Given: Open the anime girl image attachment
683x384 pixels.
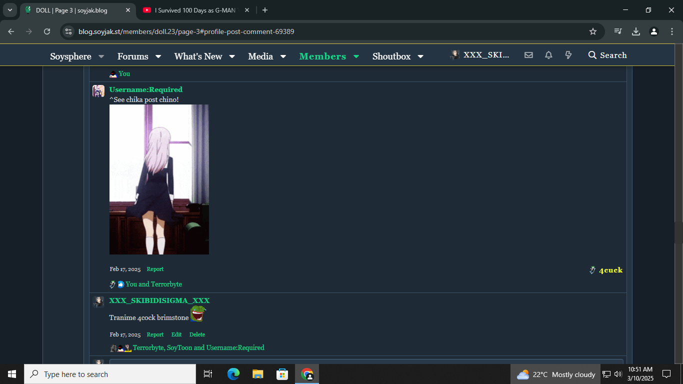Looking at the screenshot, I should (159, 179).
